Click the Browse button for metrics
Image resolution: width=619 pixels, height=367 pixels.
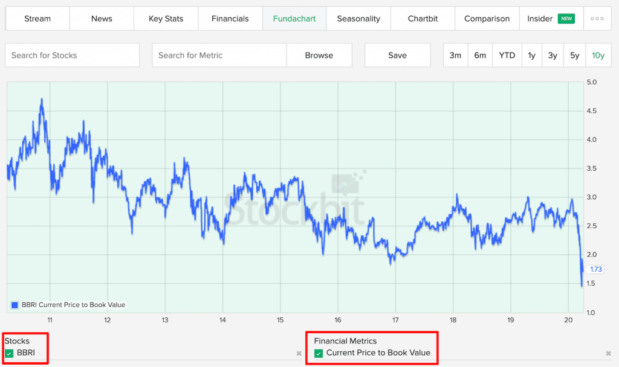tap(319, 55)
